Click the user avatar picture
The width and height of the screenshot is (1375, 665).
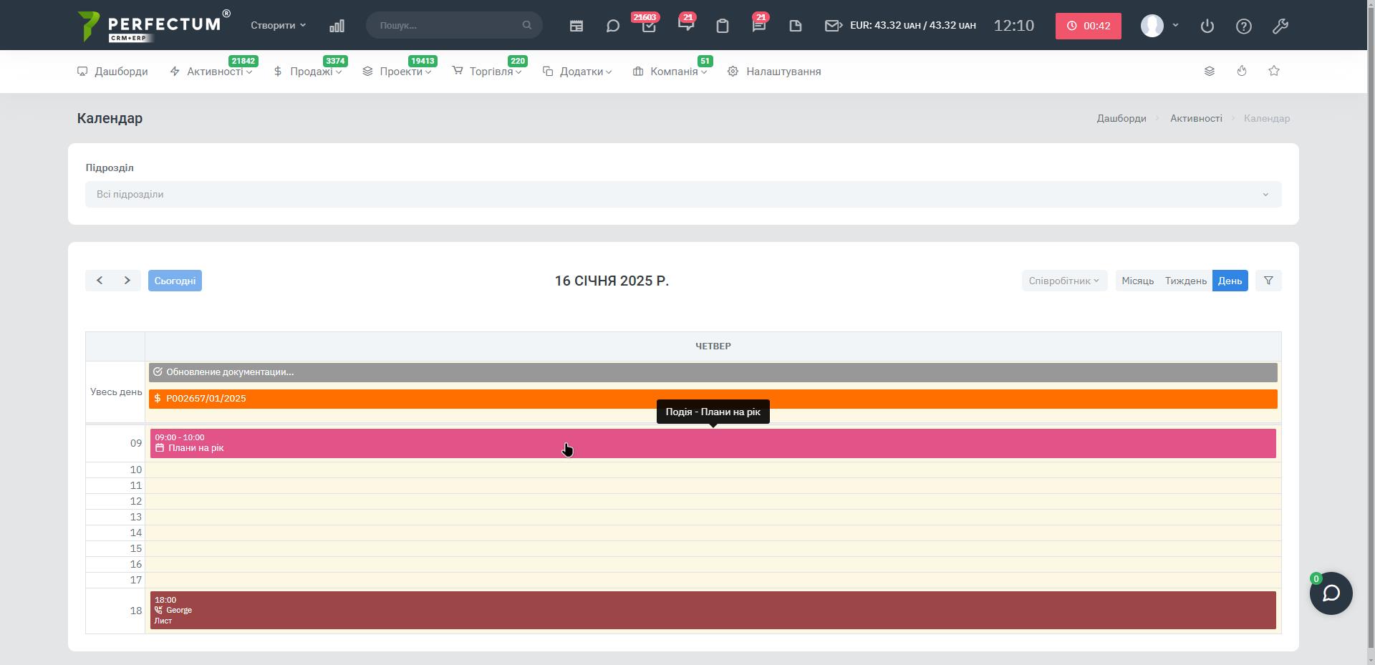click(1152, 26)
